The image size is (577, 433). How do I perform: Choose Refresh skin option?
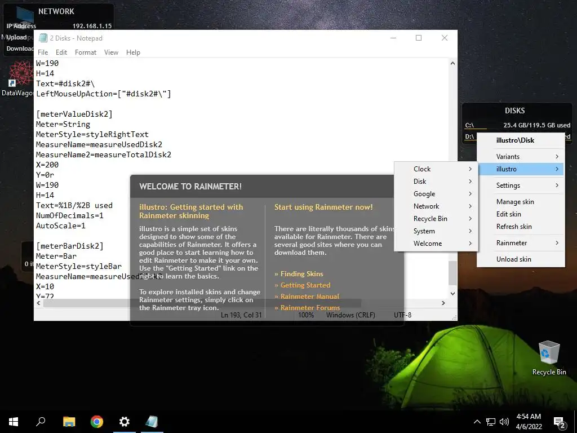pos(521,227)
